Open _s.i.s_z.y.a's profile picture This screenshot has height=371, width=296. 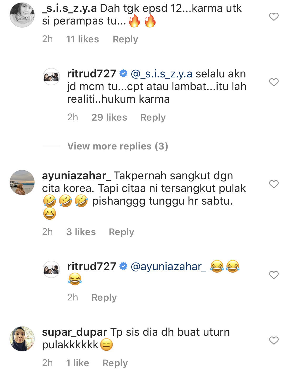(x=22, y=15)
